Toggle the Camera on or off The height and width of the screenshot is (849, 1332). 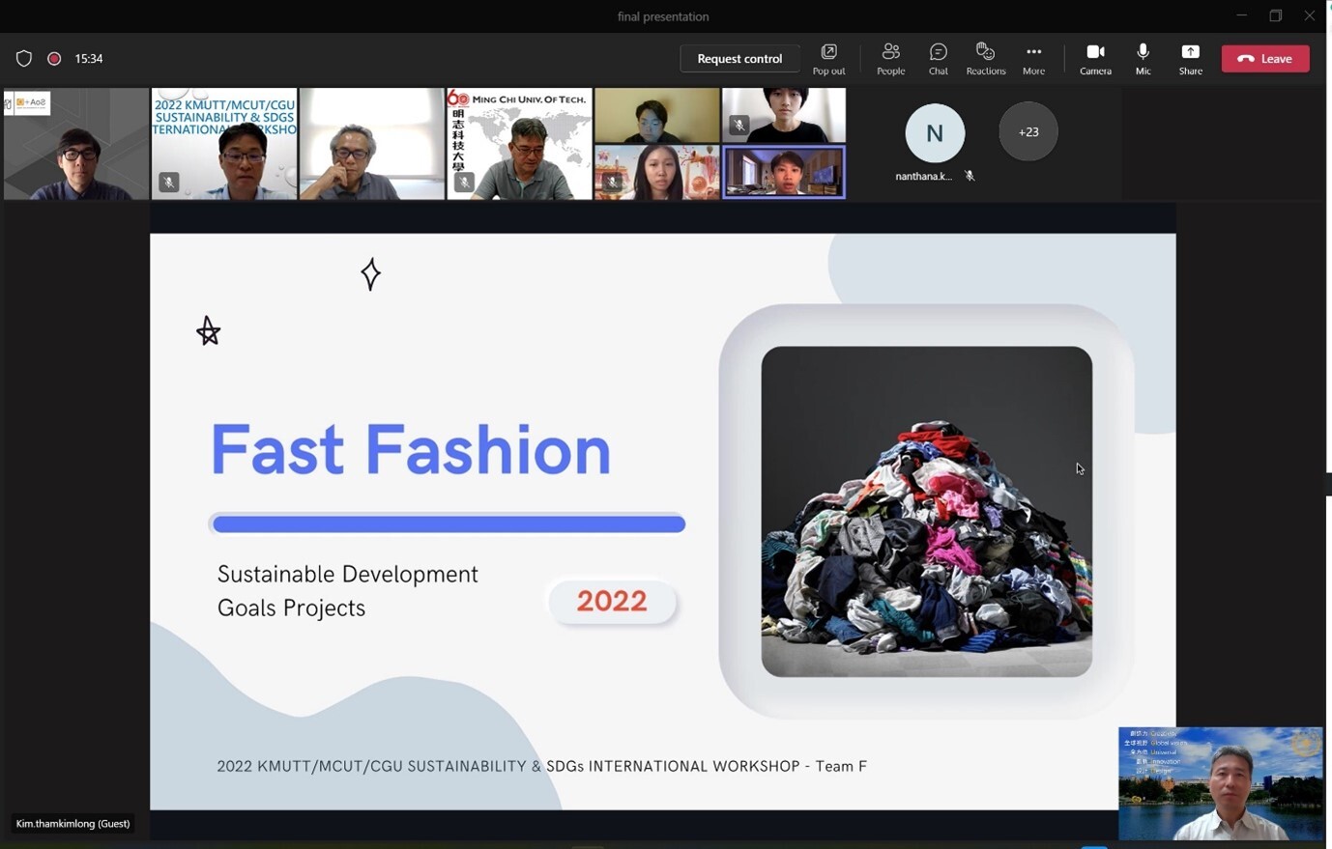point(1095,58)
